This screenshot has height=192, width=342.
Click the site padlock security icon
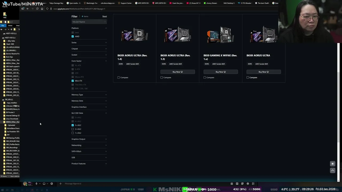51,9
